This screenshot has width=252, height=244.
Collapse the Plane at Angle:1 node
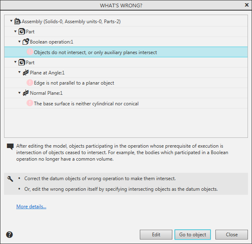coord(20,72)
